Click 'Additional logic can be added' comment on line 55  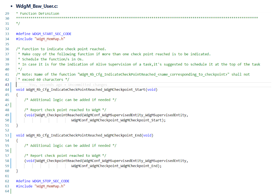point(70,146)
